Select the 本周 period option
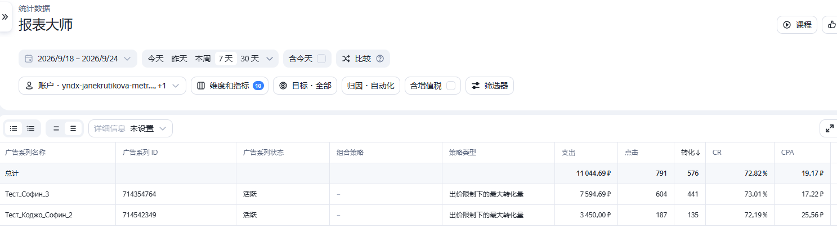Viewport: 837px width, 232px height. point(203,59)
